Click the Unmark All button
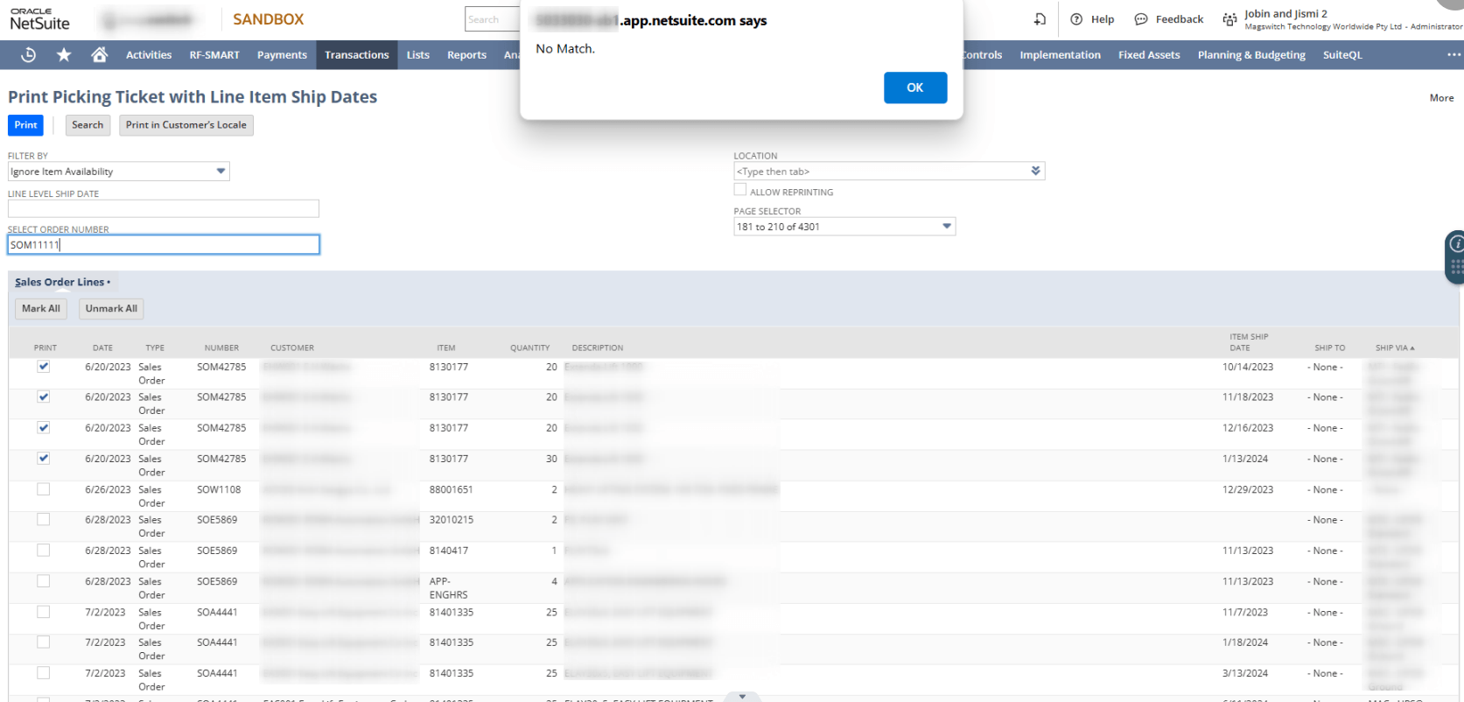This screenshot has width=1464, height=702. (111, 309)
